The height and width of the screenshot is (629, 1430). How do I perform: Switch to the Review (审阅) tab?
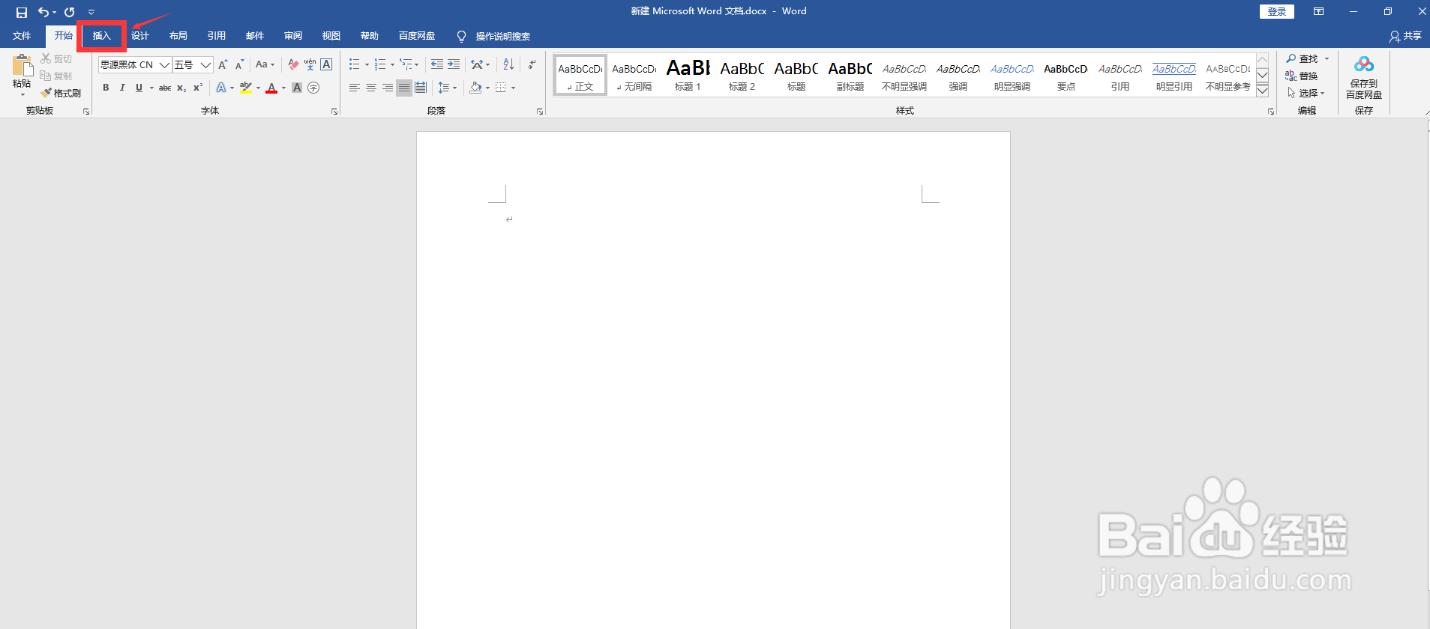coord(293,36)
